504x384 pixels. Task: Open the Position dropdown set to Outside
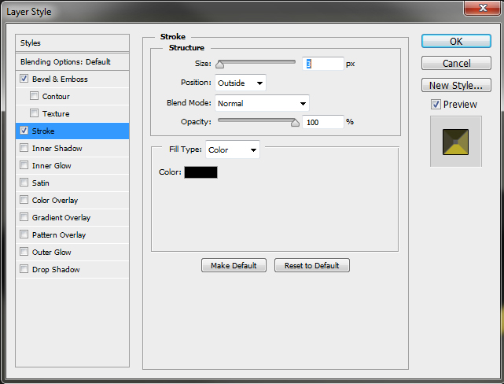point(241,83)
